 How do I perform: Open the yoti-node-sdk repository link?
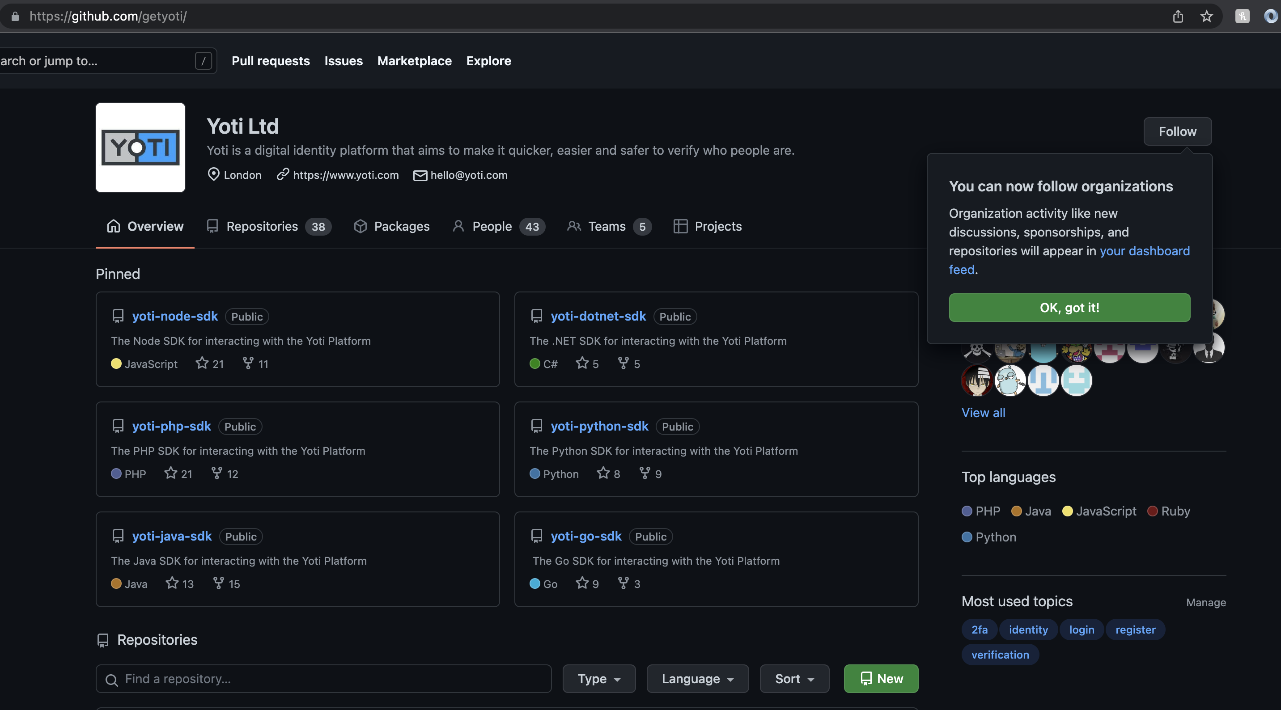[175, 316]
